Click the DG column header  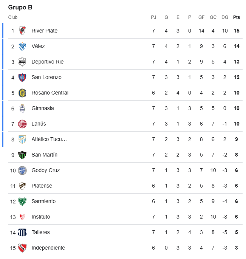225,17
